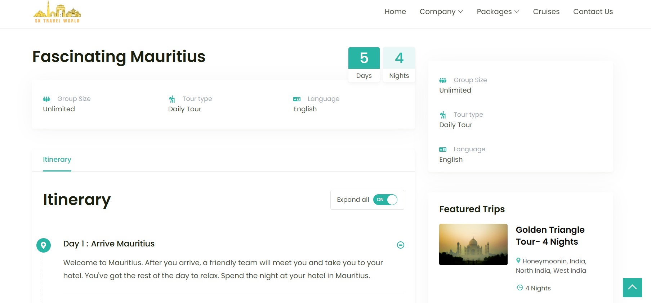Open the Company dropdown menu
The width and height of the screenshot is (651, 303).
click(441, 12)
